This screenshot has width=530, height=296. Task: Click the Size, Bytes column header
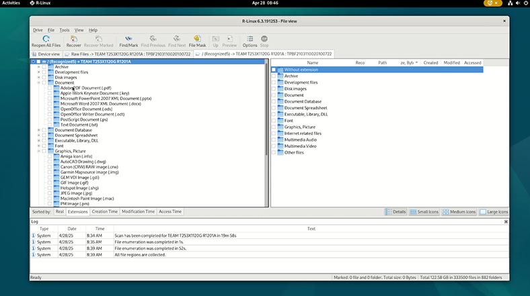(x=408, y=62)
